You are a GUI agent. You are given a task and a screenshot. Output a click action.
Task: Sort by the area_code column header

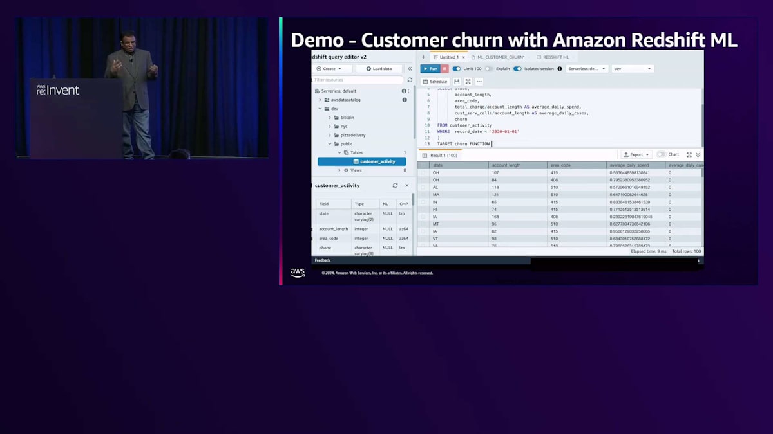pos(577,165)
